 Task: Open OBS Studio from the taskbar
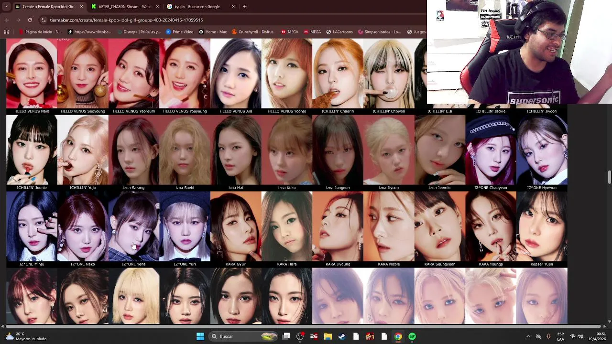[300, 336]
